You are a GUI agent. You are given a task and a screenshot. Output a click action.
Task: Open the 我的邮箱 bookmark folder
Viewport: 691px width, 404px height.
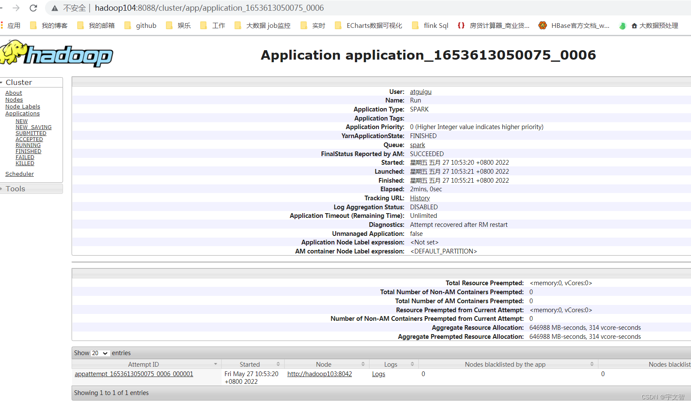[x=96, y=26]
